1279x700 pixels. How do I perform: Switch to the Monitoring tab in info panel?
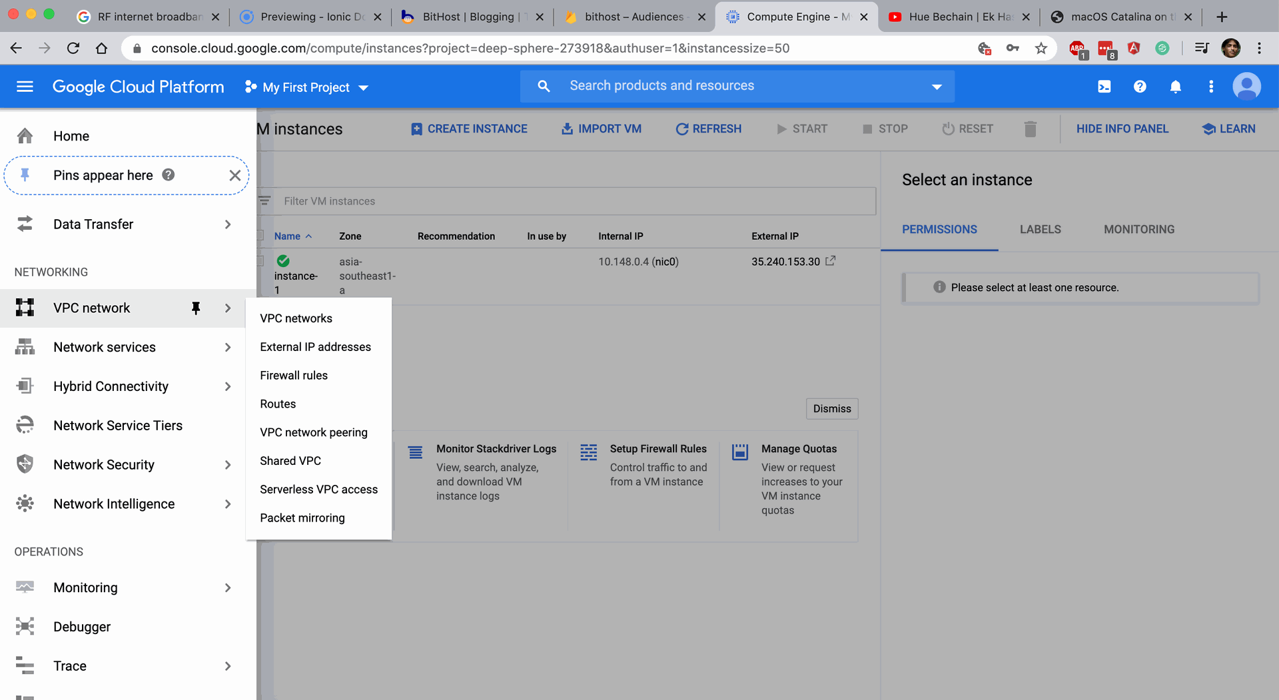[x=1139, y=229]
